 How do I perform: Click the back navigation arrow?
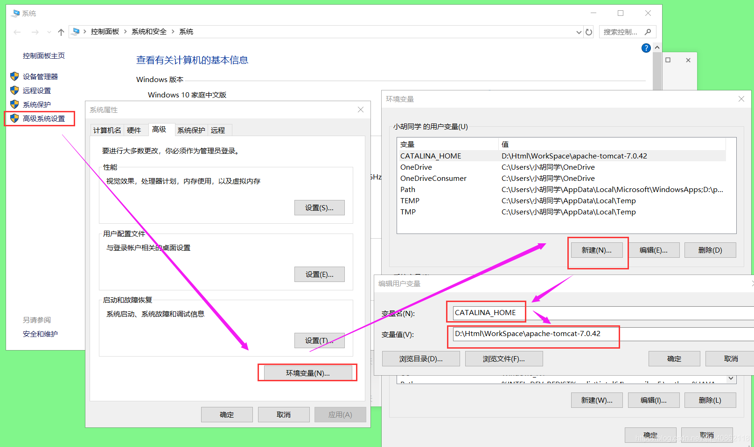point(17,32)
